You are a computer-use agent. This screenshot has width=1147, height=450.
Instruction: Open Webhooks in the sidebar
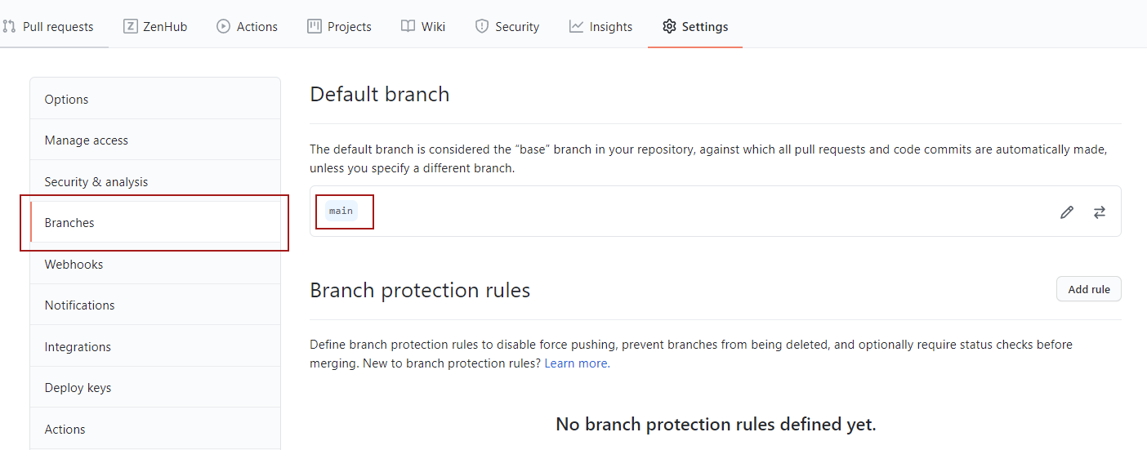[x=155, y=264]
